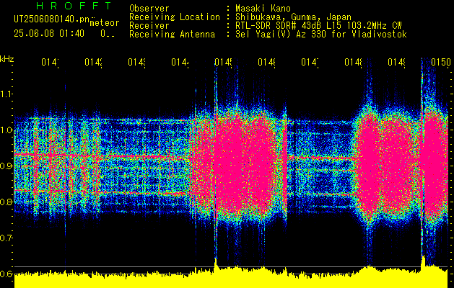
Task: Click the 0.6 kHz axis label
Action: pyautogui.click(x=6, y=274)
